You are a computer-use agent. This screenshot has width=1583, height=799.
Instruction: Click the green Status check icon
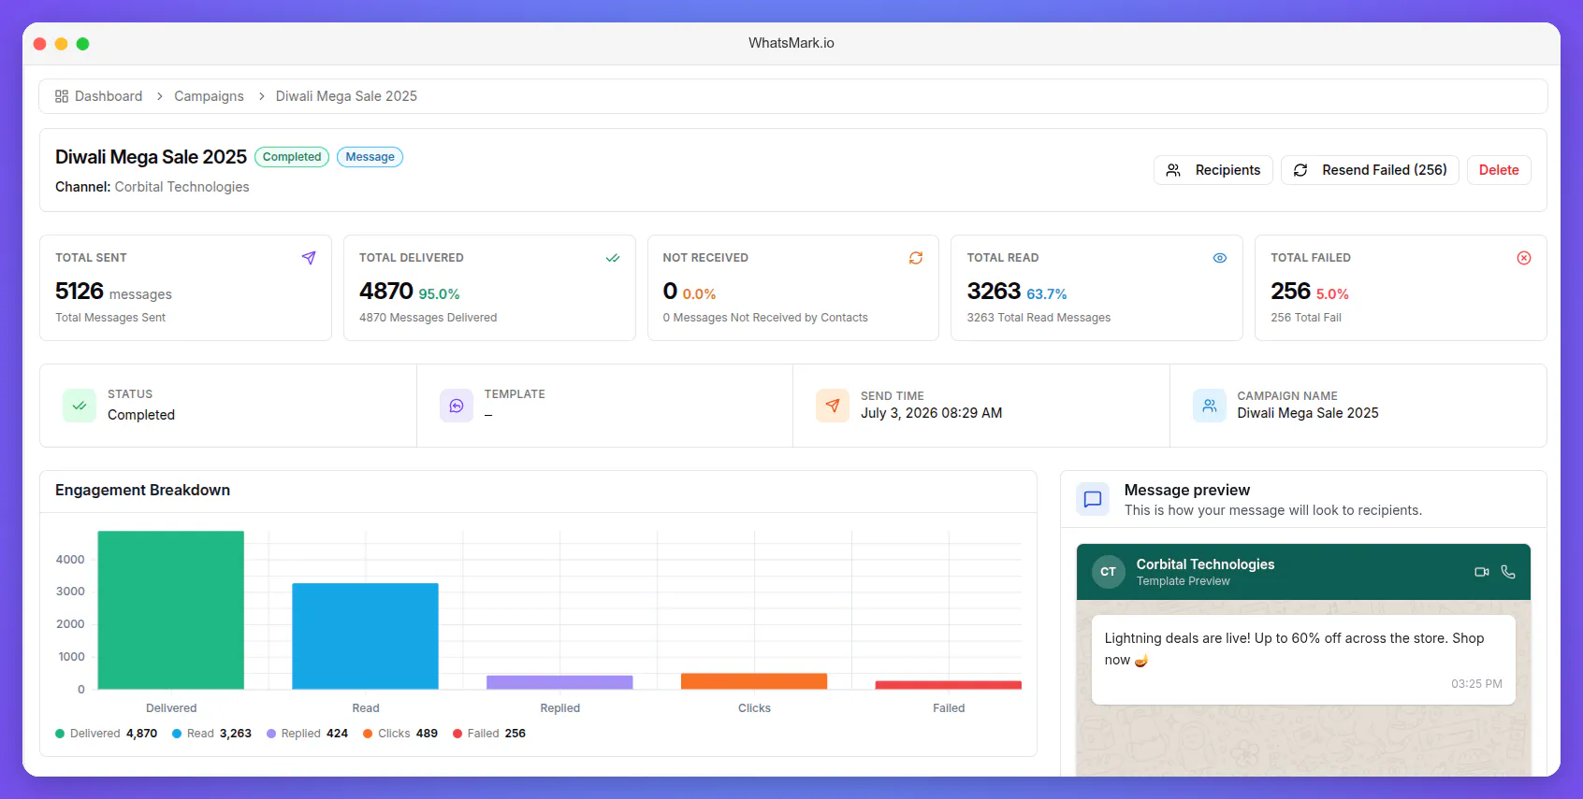point(80,406)
